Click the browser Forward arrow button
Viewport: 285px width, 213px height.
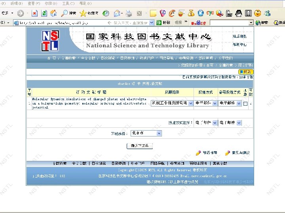(x=20, y=13)
